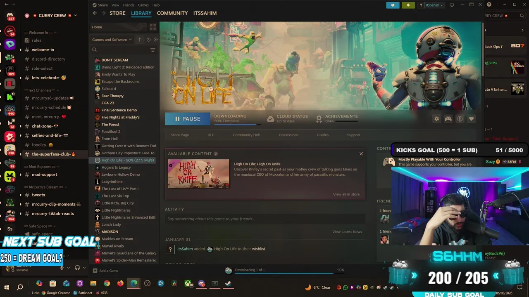Open Windows Start menu
This screenshot has height=297, width=529.
[7, 287]
